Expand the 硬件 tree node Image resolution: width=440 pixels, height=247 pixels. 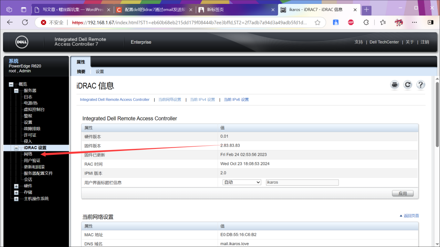point(16,186)
